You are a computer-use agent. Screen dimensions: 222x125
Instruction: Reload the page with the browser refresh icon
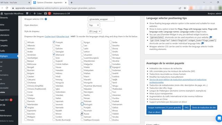[x=7, y=8]
